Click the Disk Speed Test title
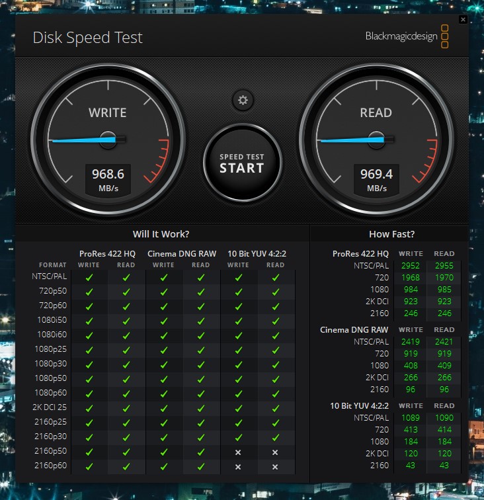484x500 pixels. point(88,38)
